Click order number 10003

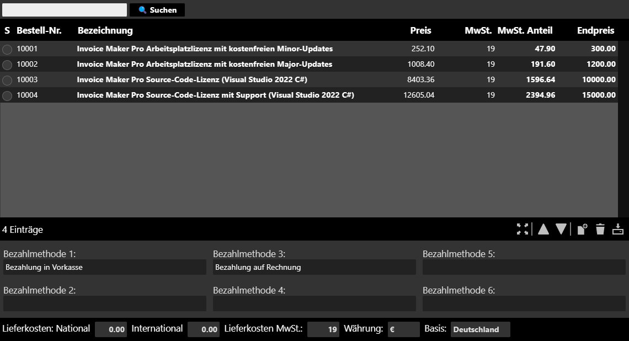point(27,79)
